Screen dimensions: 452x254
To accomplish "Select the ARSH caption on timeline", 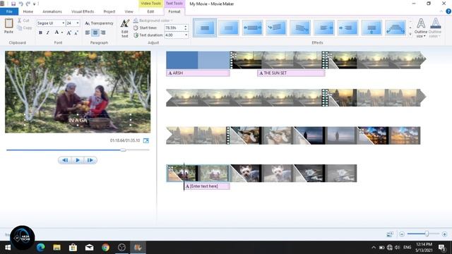I will [198, 73].
